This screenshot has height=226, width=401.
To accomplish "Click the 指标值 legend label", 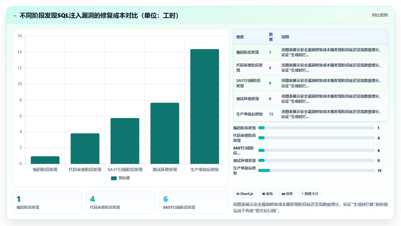I will [124, 178].
